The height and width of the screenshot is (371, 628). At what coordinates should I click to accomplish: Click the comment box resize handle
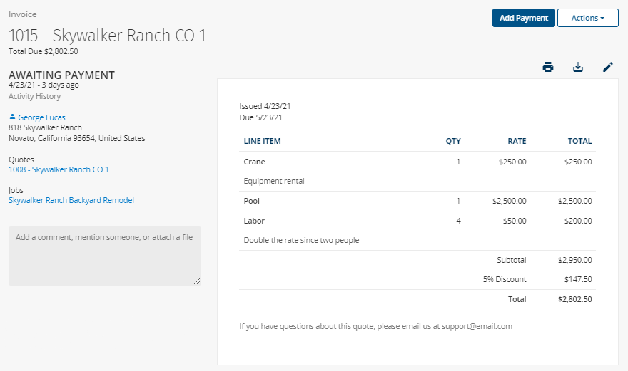tap(197, 281)
